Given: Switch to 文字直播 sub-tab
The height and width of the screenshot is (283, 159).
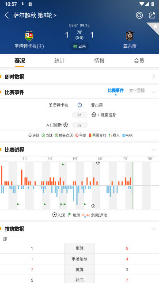Looking at the screenshot, I should tap(137, 91).
